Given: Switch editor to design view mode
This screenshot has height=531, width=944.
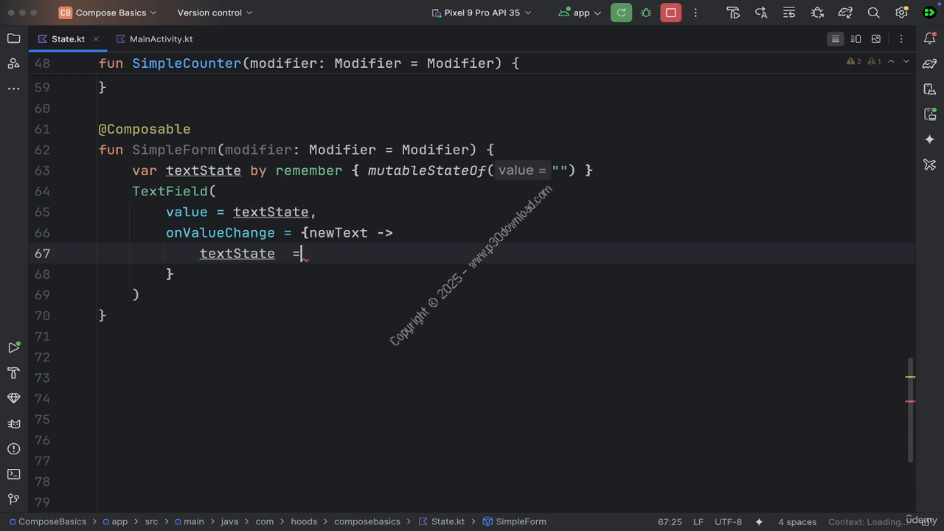Looking at the screenshot, I should tap(876, 39).
